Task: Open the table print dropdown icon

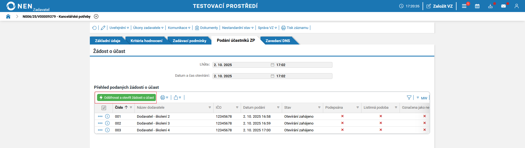Action: pos(164,97)
